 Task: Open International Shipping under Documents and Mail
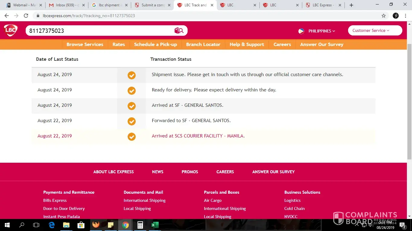[x=144, y=200]
